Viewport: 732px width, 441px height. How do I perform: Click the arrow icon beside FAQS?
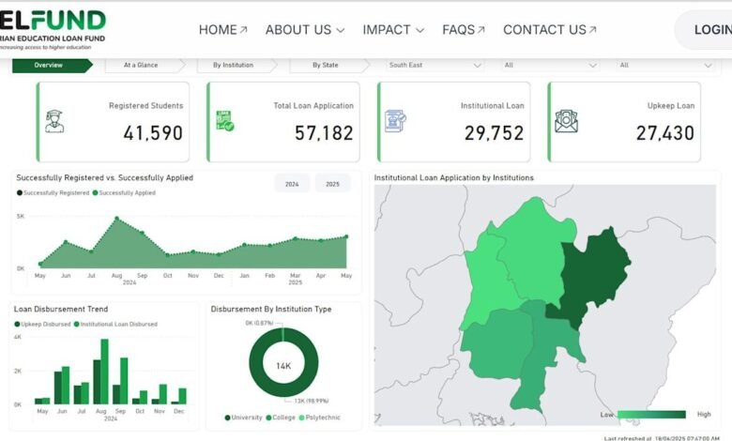click(481, 30)
